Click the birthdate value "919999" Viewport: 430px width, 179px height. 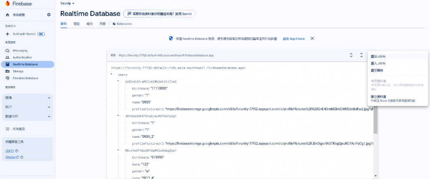point(157,157)
